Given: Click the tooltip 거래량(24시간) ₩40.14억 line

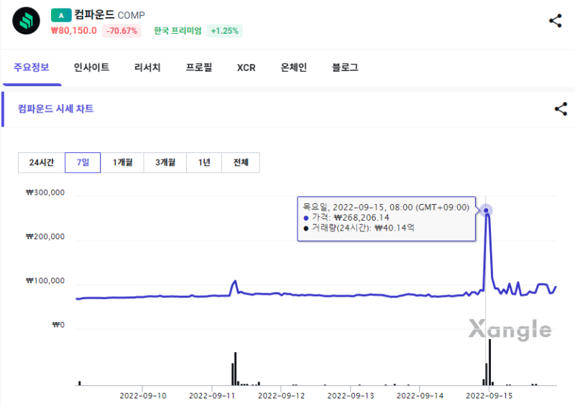Looking at the screenshot, I should point(359,228).
